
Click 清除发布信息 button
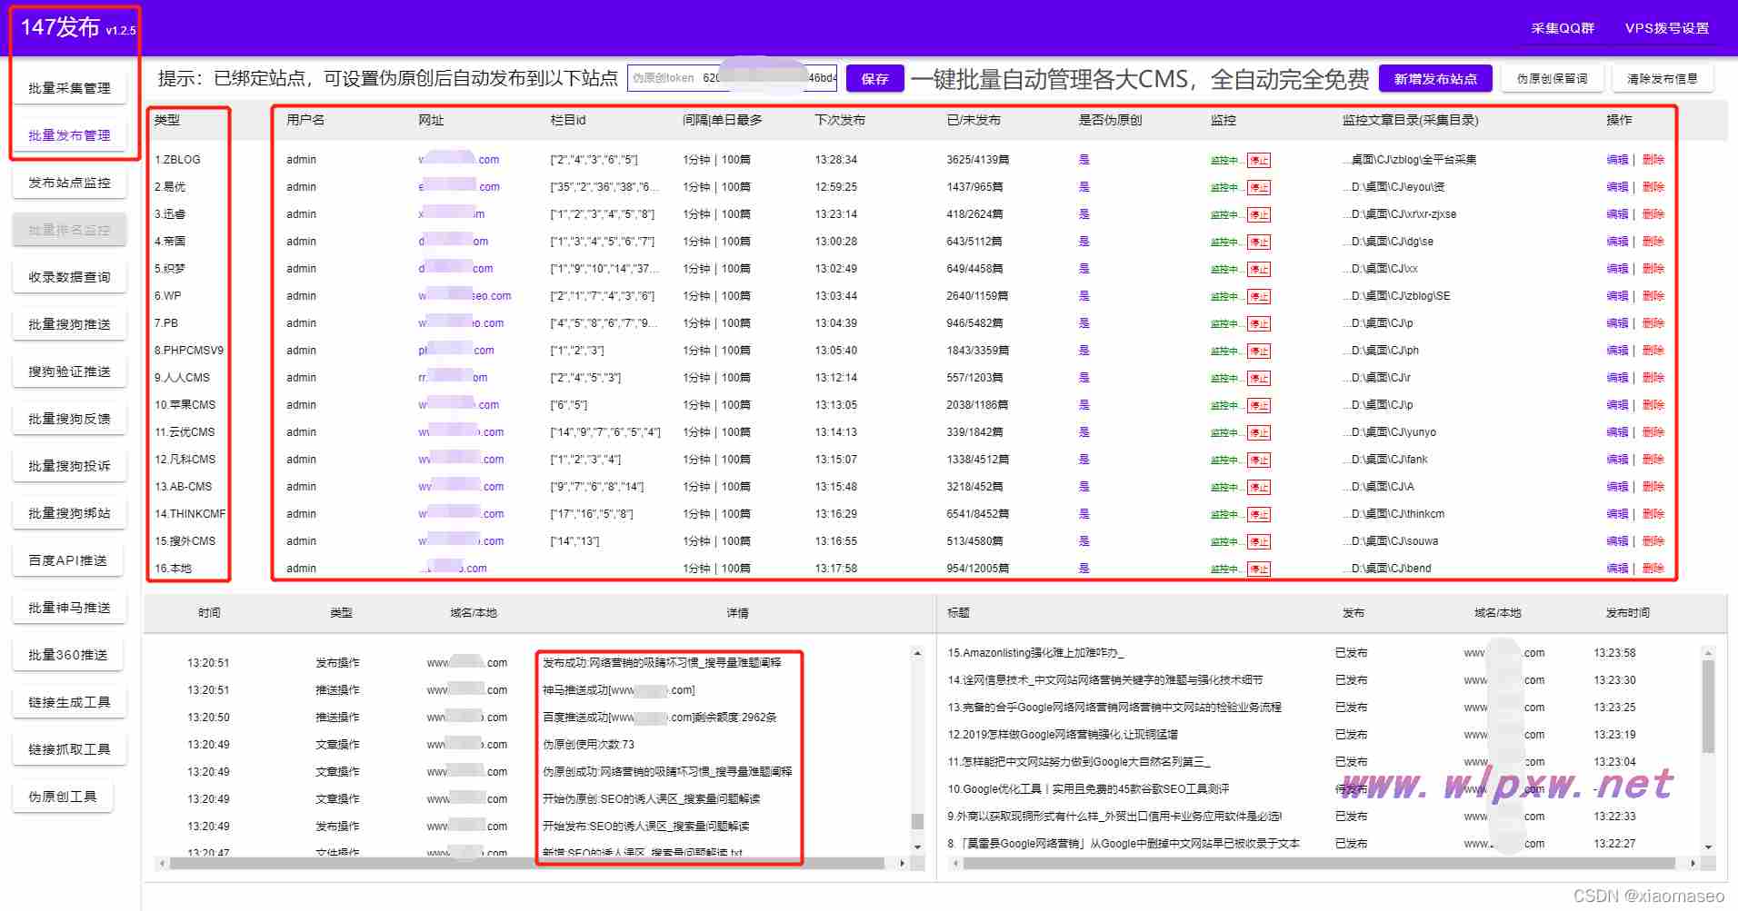(1663, 79)
